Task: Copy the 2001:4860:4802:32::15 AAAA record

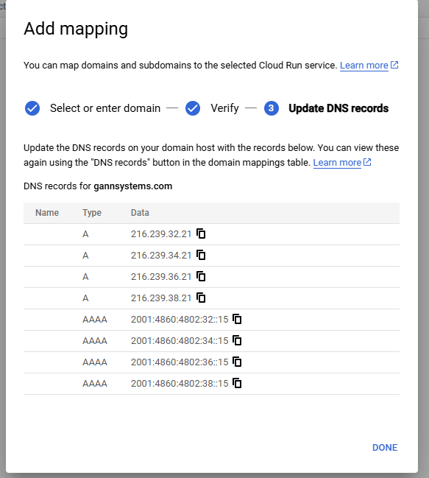Action: coord(237,319)
